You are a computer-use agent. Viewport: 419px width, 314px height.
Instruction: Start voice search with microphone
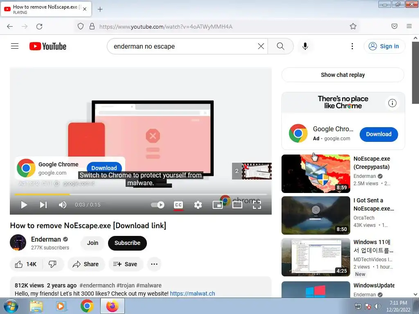coord(305,46)
